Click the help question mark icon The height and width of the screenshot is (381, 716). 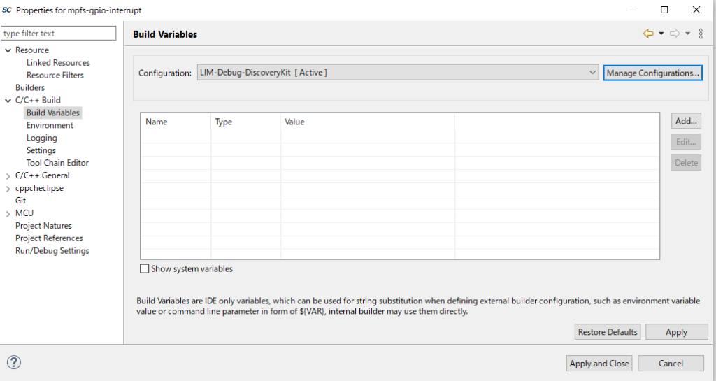[14, 362]
